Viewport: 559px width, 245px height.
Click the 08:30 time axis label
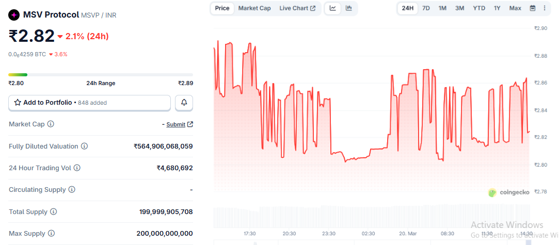tap(448, 234)
